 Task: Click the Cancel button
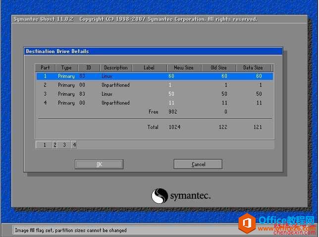tap(198, 164)
